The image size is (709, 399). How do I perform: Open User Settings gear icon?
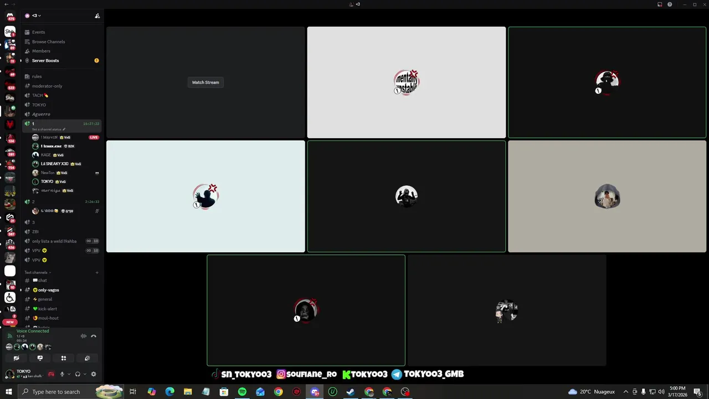[93, 374]
